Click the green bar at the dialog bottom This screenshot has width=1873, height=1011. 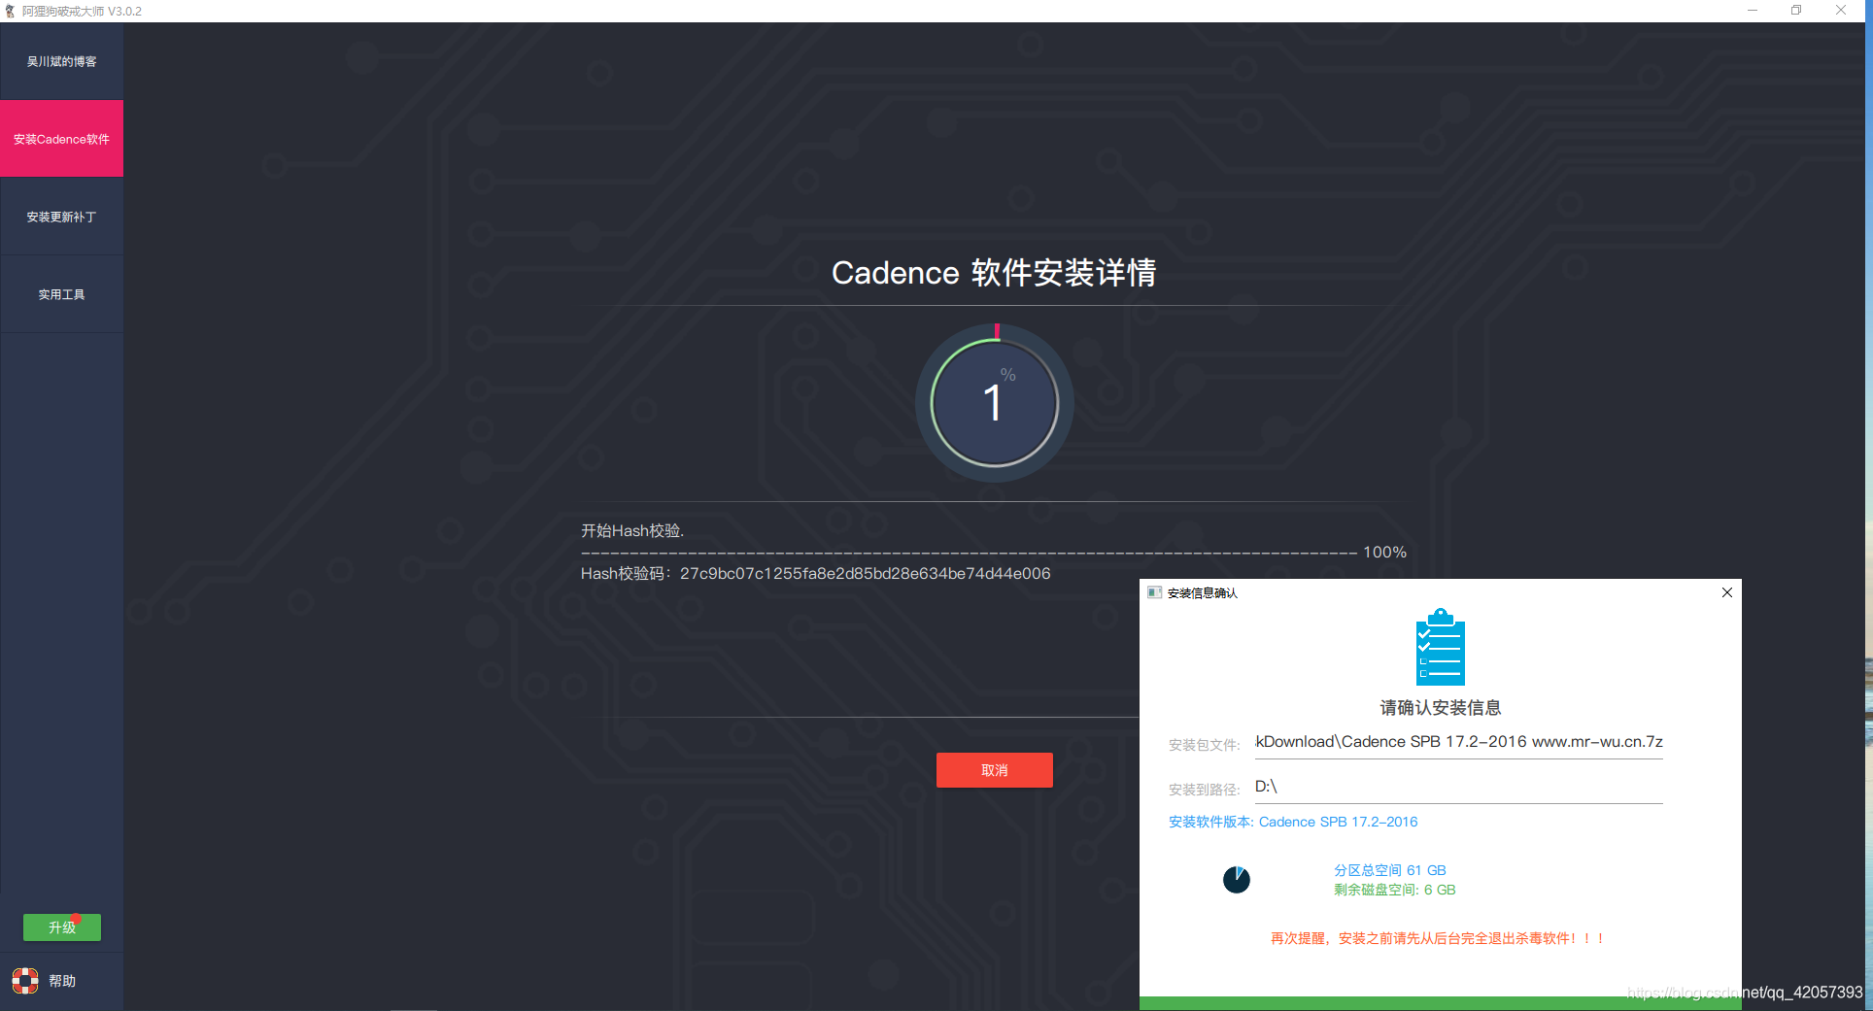(x=1440, y=1003)
